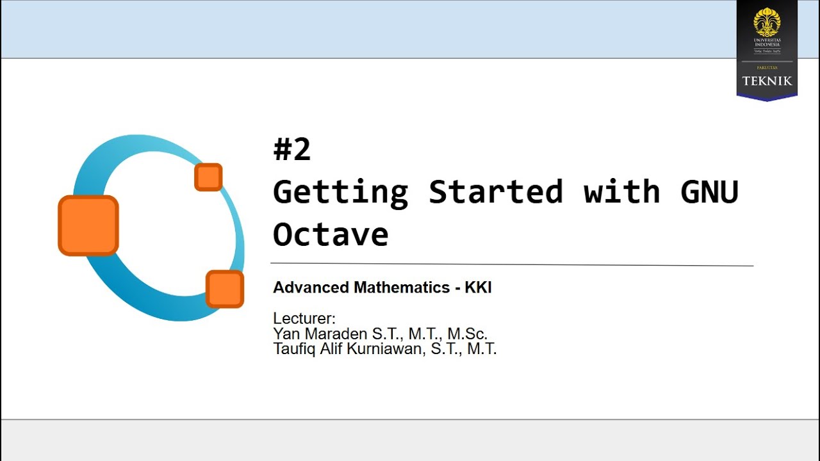Click the "#2" heading text
The image size is (820, 461).
tap(292, 150)
